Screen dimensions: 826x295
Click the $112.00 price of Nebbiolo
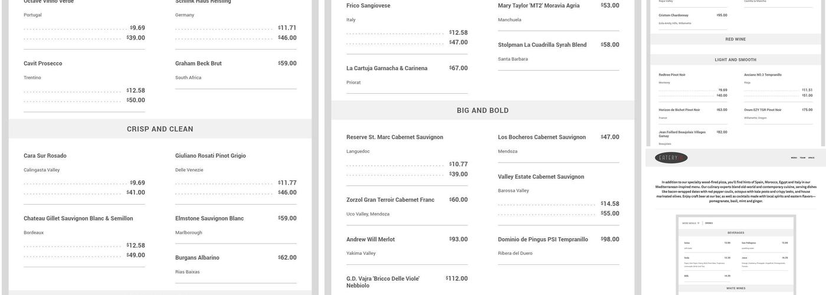point(457,278)
